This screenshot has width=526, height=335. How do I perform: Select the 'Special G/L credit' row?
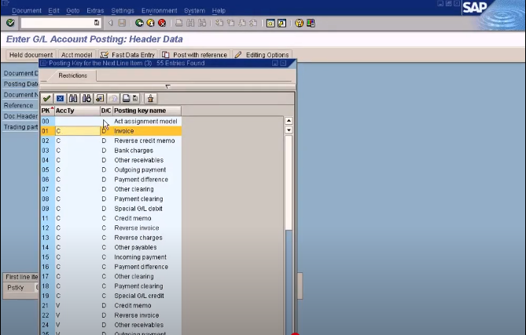click(x=111, y=296)
